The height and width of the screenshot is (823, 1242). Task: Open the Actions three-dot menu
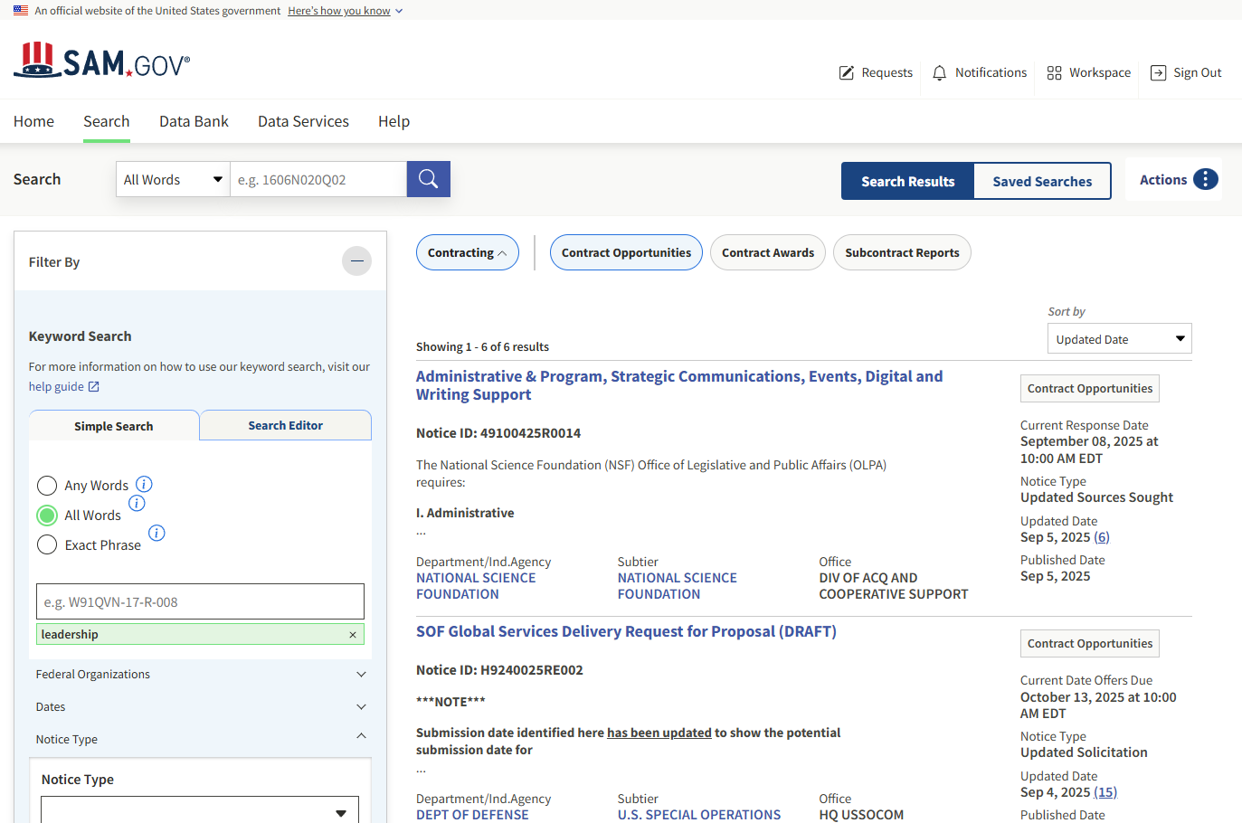click(x=1205, y=179)
